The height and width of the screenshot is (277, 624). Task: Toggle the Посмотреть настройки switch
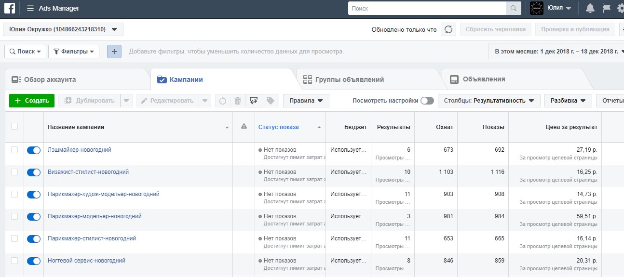(427, 101)
